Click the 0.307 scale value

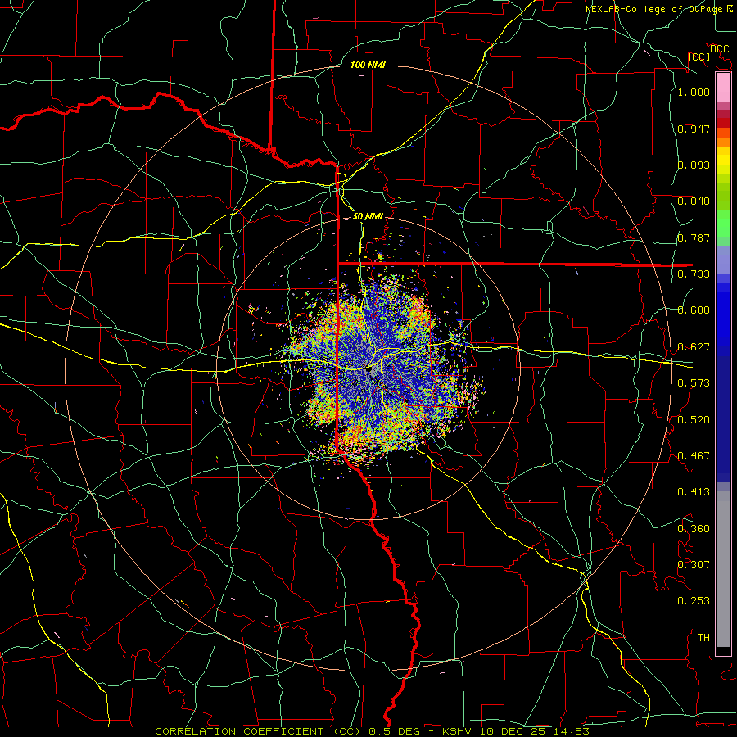tap(694, 564)
